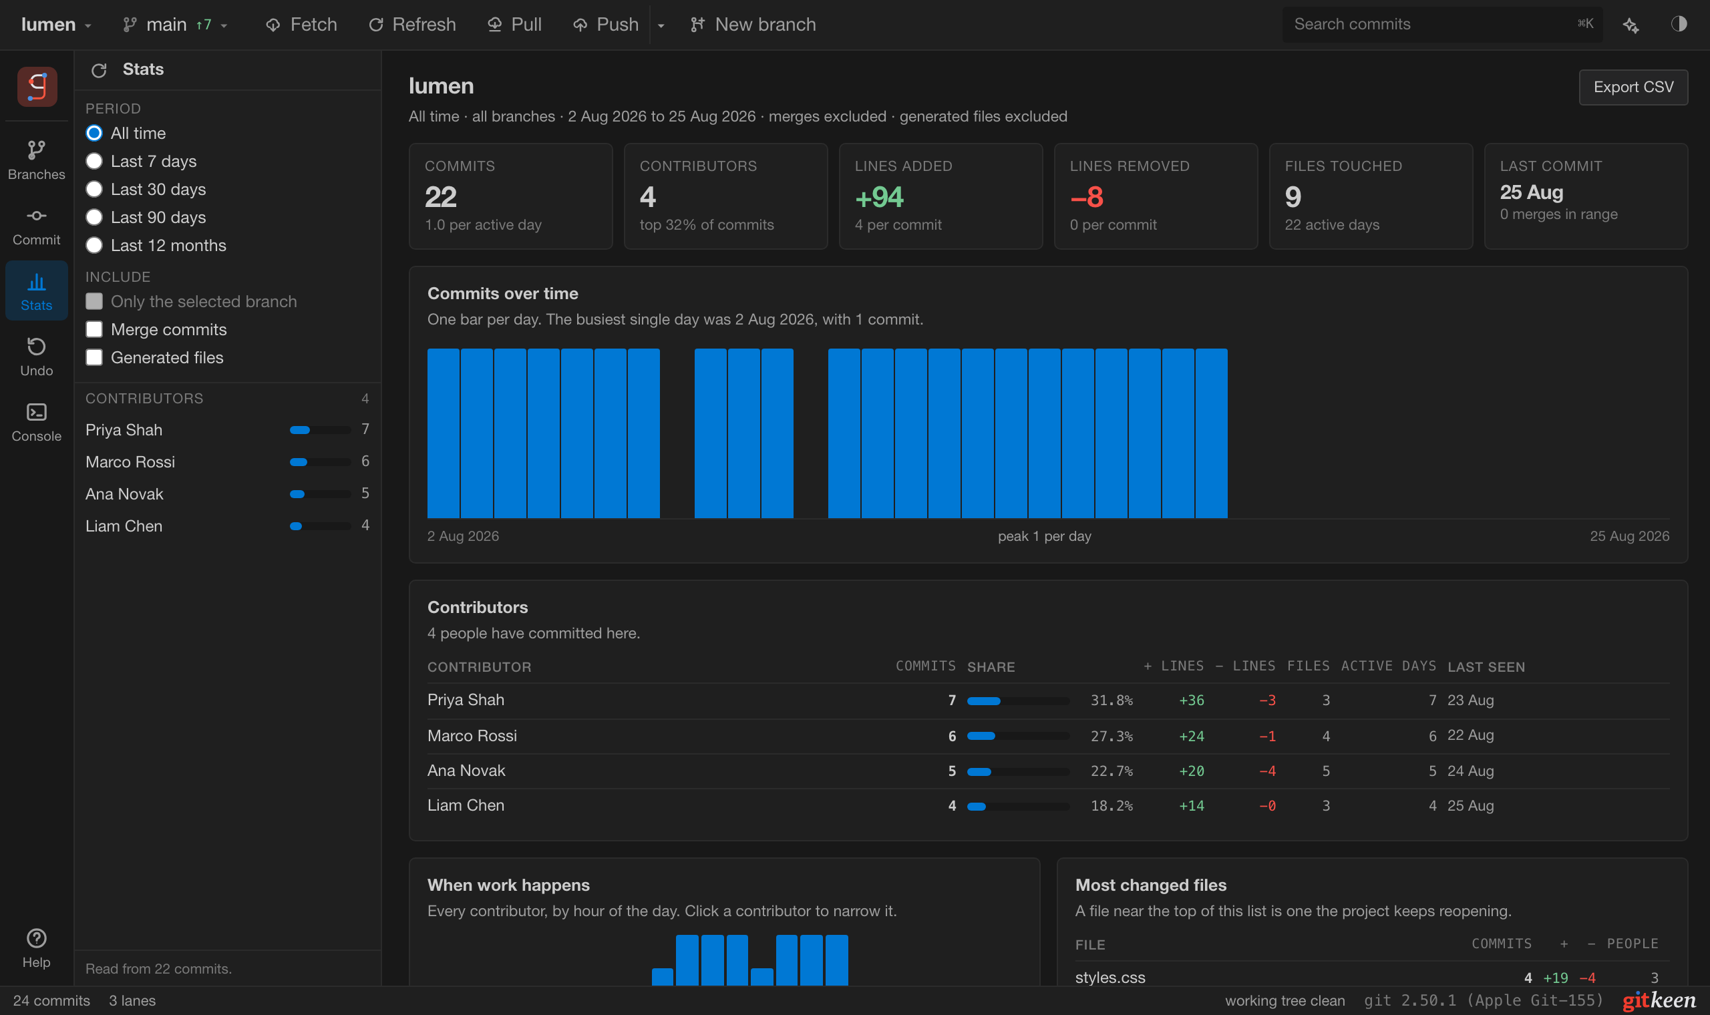
Task: Select Marco Rossi in sidebar contributors
Action: tap(227, 461)
